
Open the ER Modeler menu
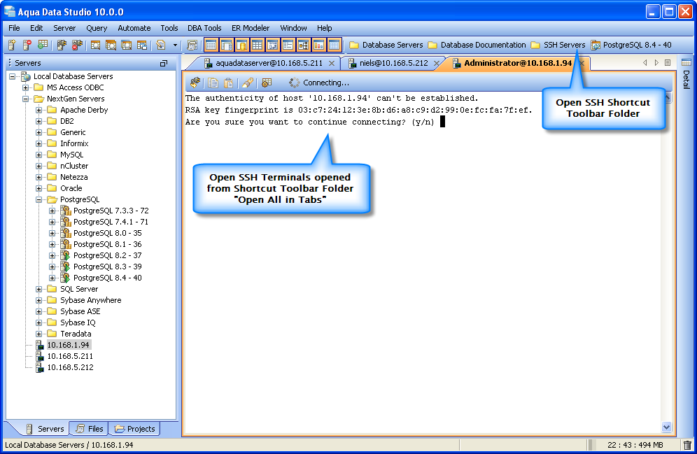251,28
